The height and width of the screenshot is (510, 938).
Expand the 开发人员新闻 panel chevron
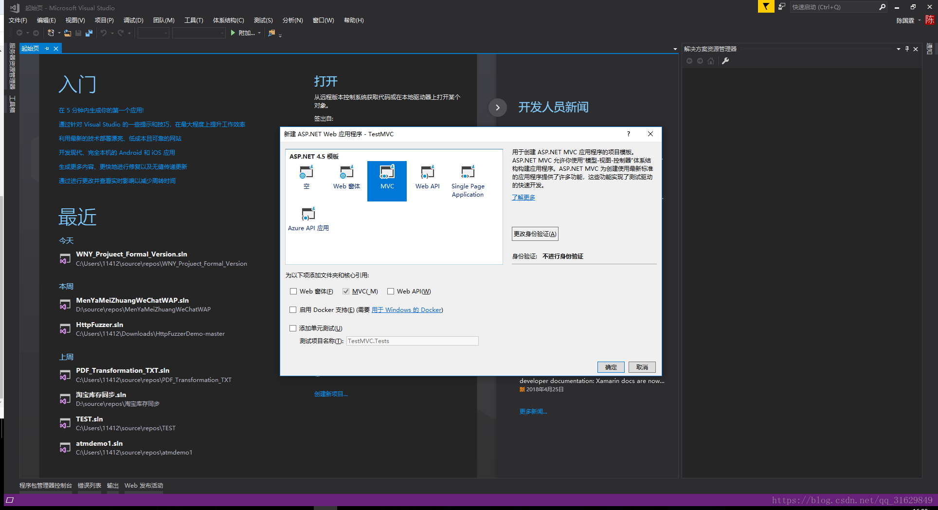(x=498, y=108)
